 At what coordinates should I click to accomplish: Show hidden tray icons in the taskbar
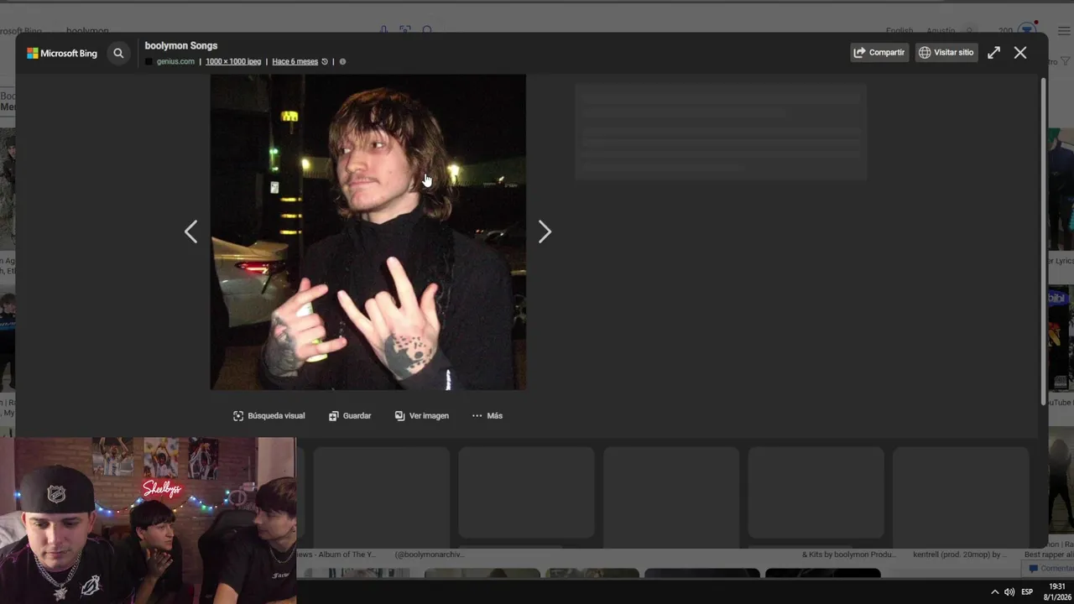[x=995, y=591]
